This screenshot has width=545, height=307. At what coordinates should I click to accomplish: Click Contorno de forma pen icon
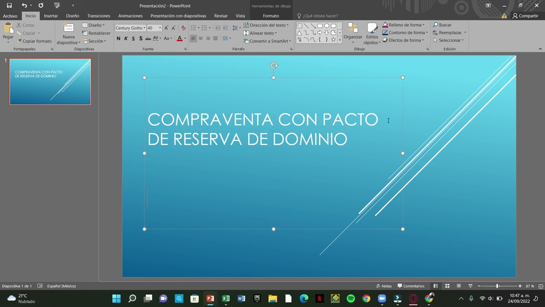[385, 33]
